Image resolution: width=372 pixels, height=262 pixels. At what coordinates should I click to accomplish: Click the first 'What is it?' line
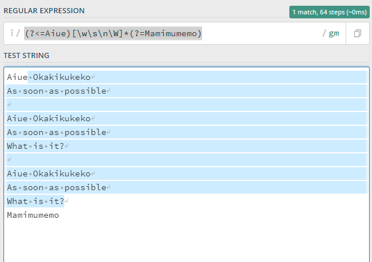(x=36, y=146)
